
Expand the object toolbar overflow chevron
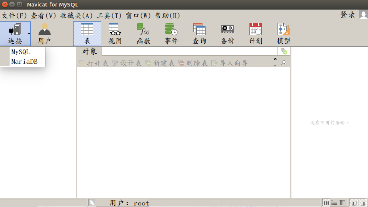point(275,60)
